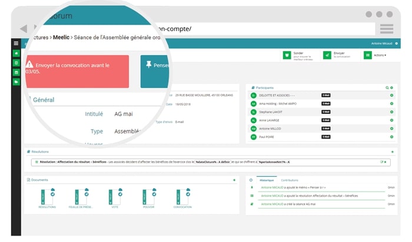Open the Actions dropdown

pos(376,55)
